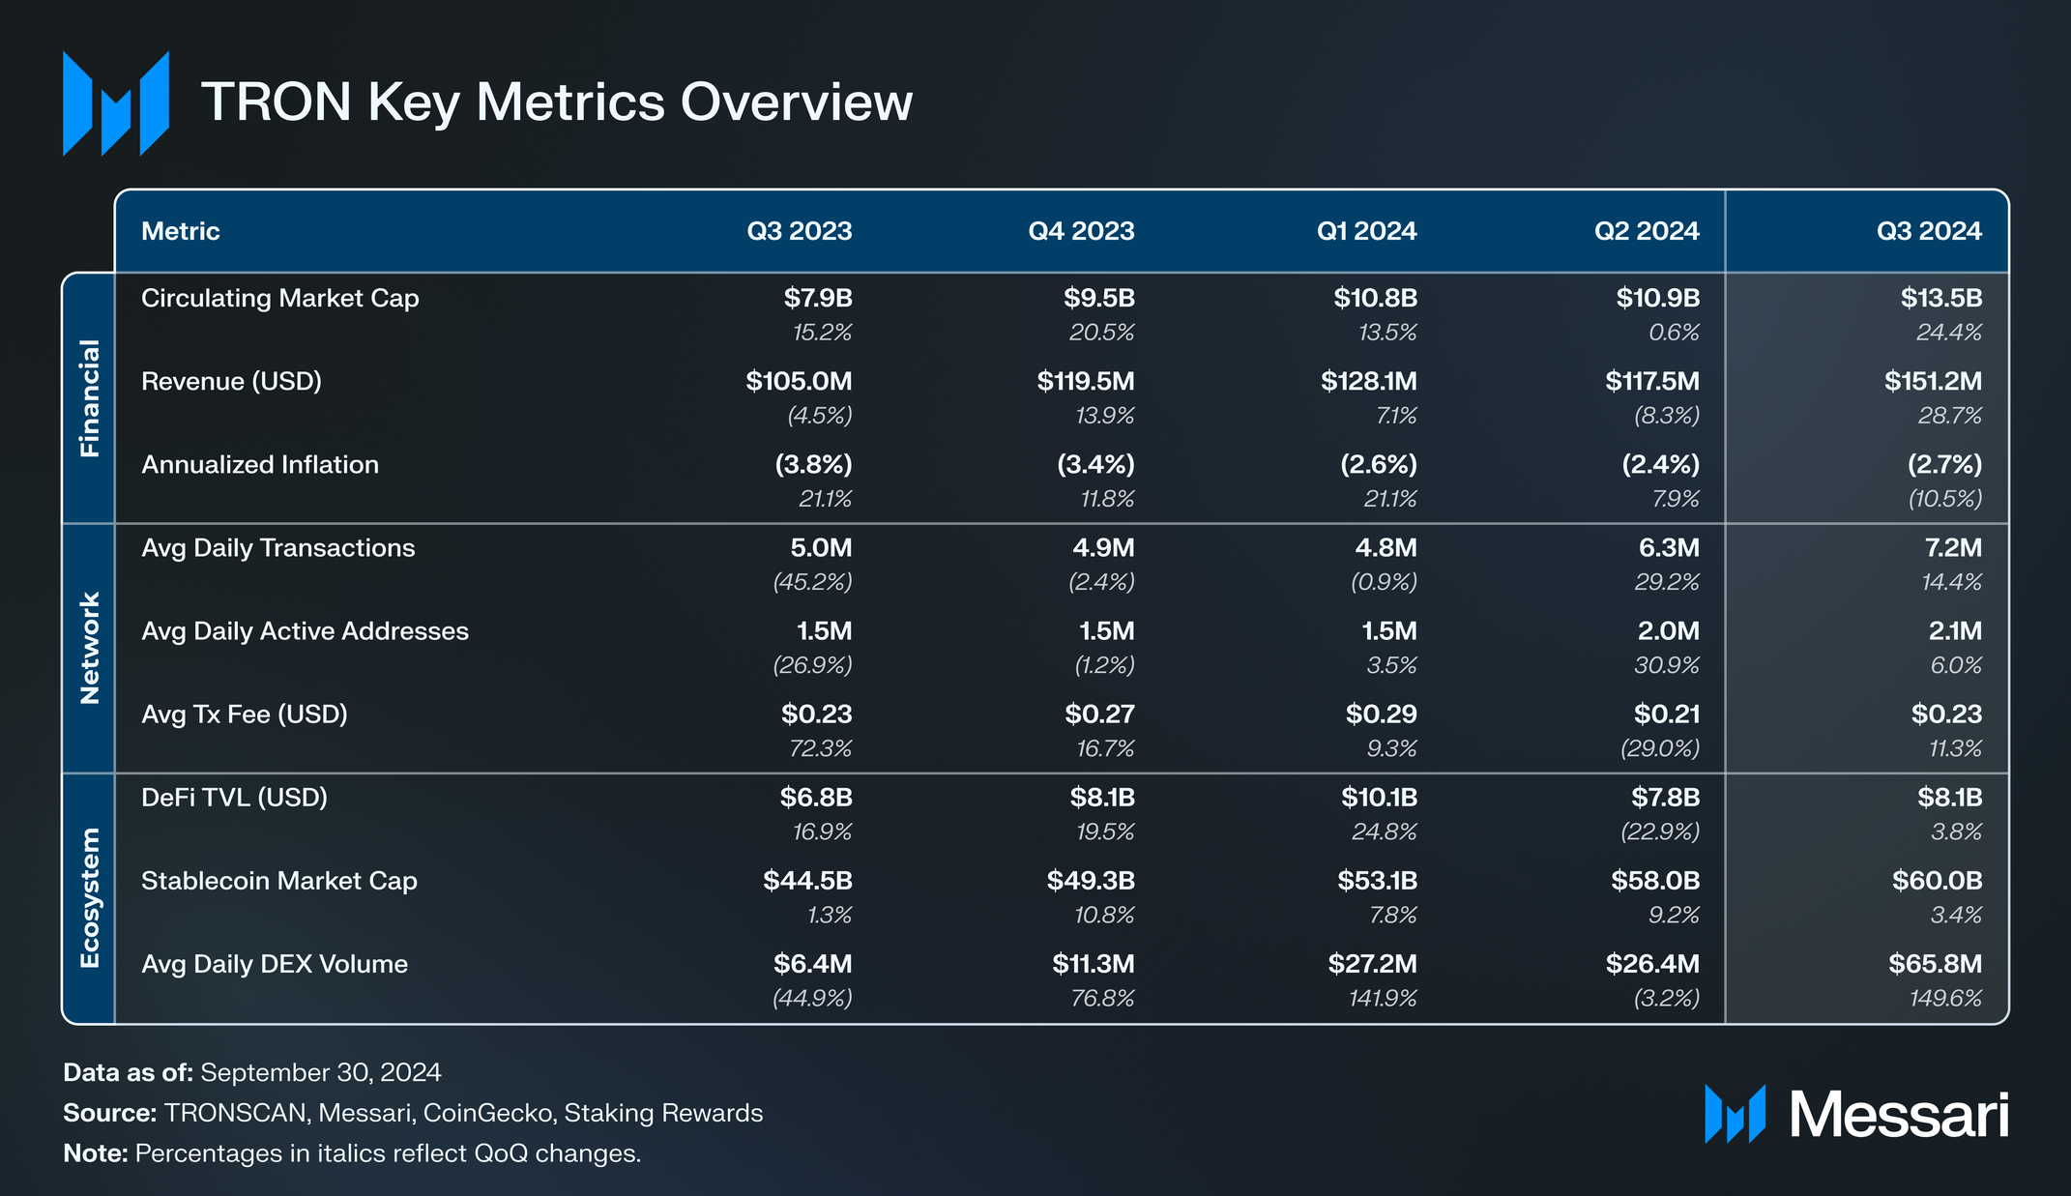The image size is (2071, 1196).
Task: Click the Q1 2024 Avg Tx Fee $0.29
Action: coord(1381,714)
